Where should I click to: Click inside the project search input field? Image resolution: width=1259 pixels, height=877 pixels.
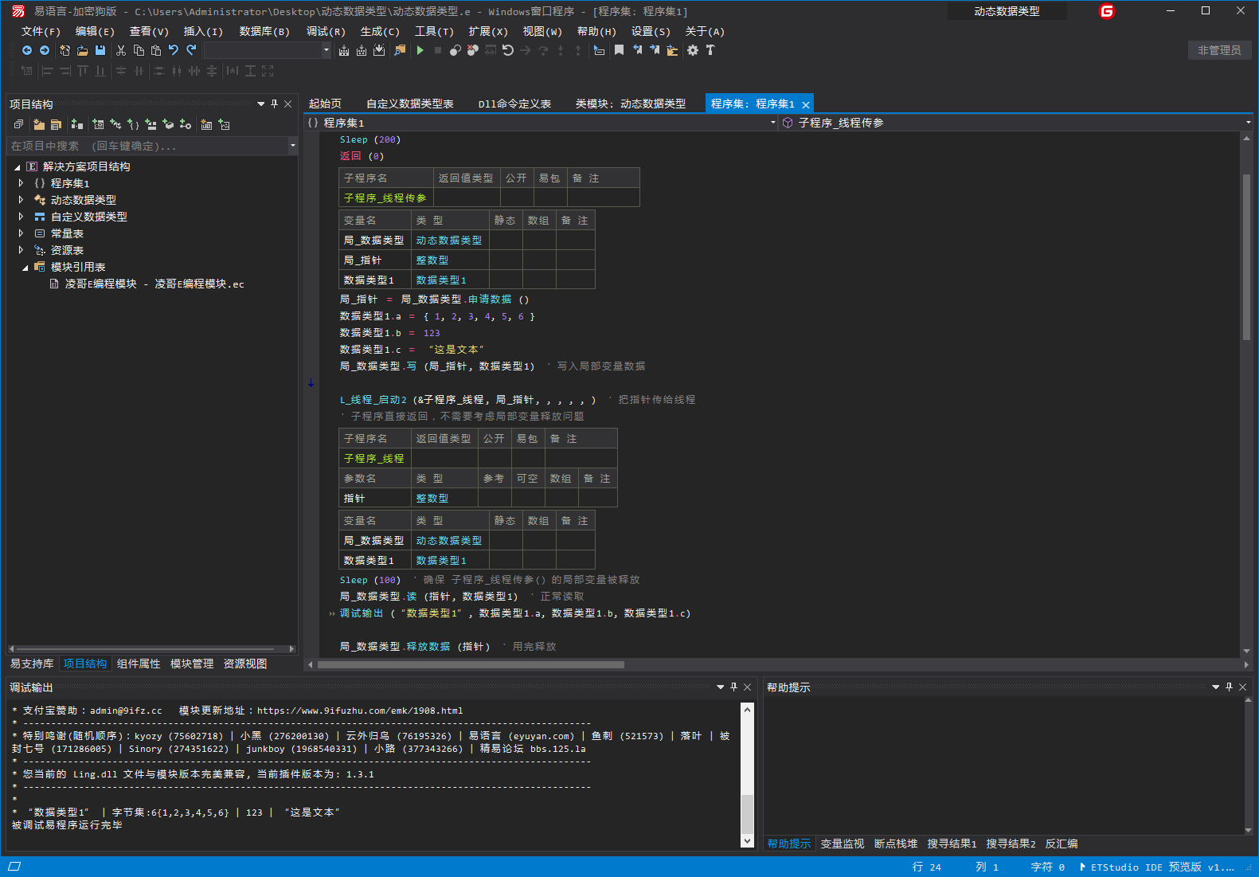click(147, 146)
